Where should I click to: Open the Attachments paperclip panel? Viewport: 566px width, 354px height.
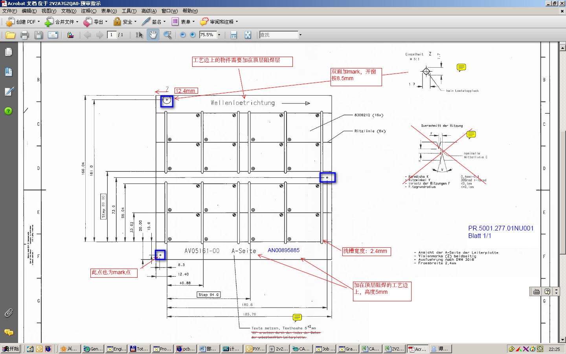[x=9, y=313]
